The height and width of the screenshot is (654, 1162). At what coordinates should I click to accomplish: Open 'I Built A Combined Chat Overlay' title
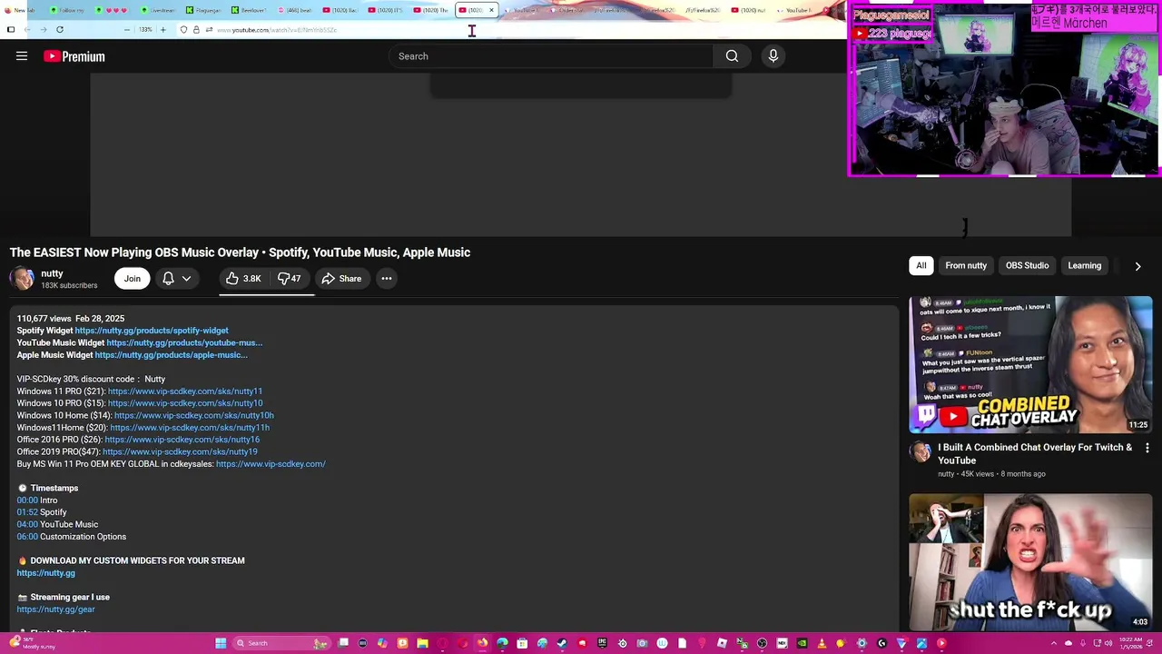pos(1035,454)
